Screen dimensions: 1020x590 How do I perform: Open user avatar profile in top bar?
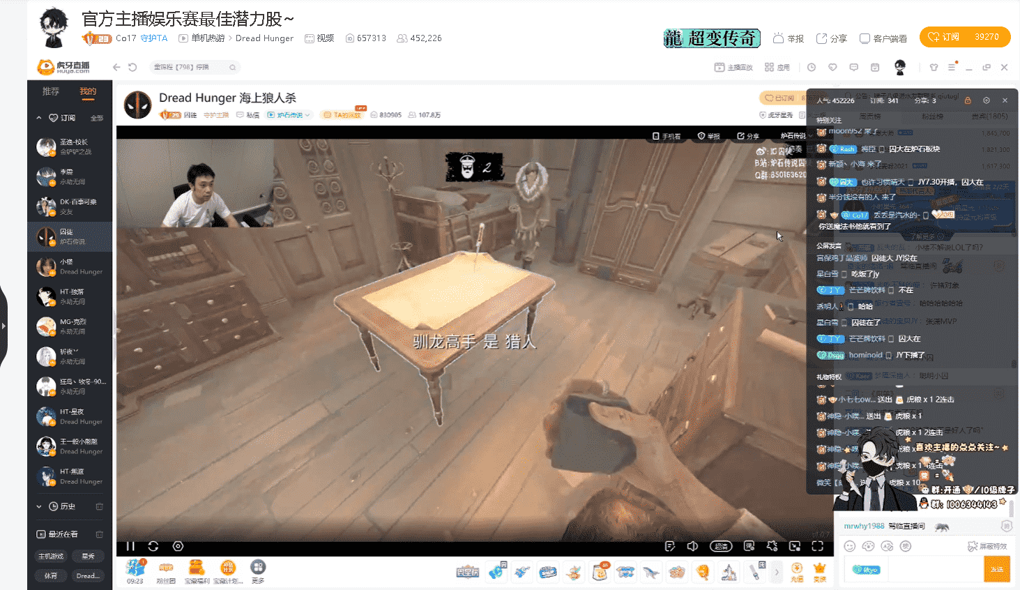(x=900, y=67)
